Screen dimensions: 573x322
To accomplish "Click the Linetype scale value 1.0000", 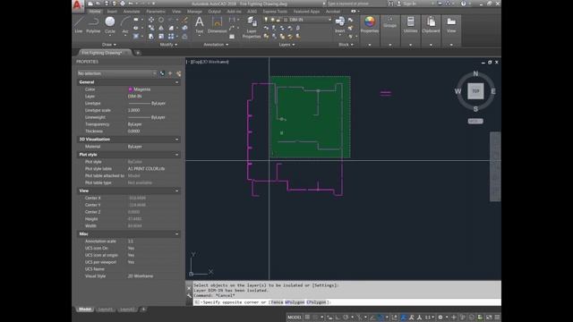I will tap(133, 110).
